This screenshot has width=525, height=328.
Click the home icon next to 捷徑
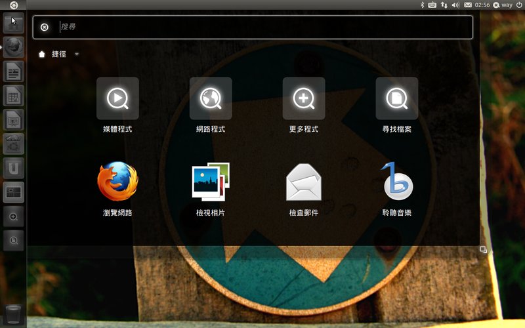point(42,54)
